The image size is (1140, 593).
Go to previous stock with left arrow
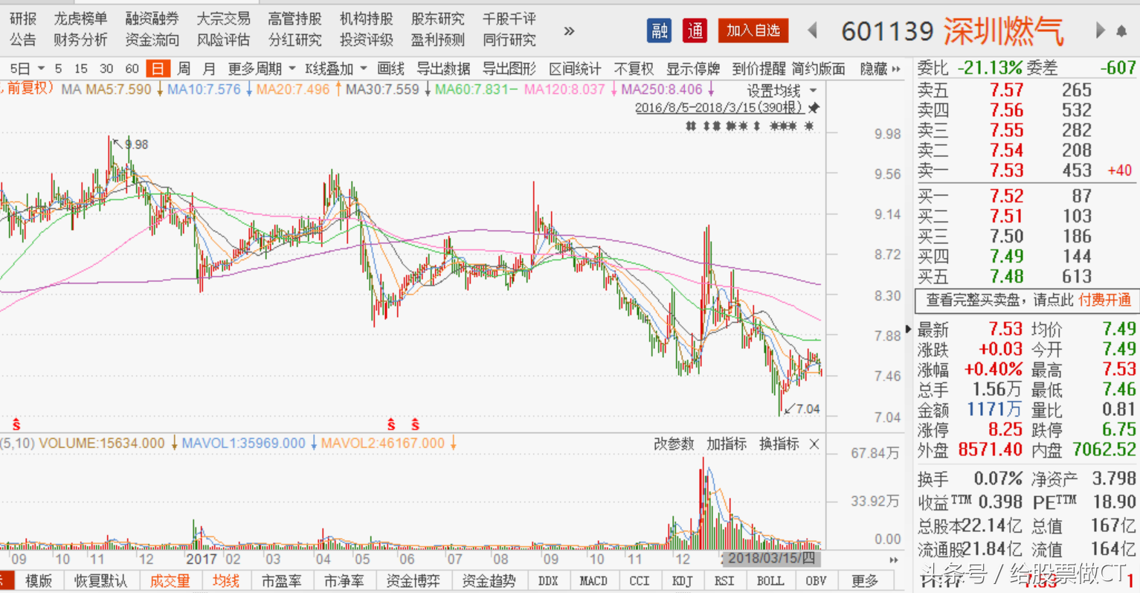point(812,31)
